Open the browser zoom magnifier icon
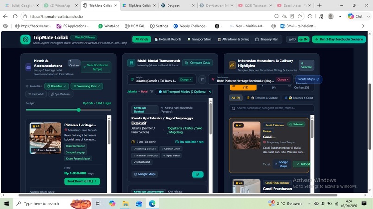 point(276,16)
